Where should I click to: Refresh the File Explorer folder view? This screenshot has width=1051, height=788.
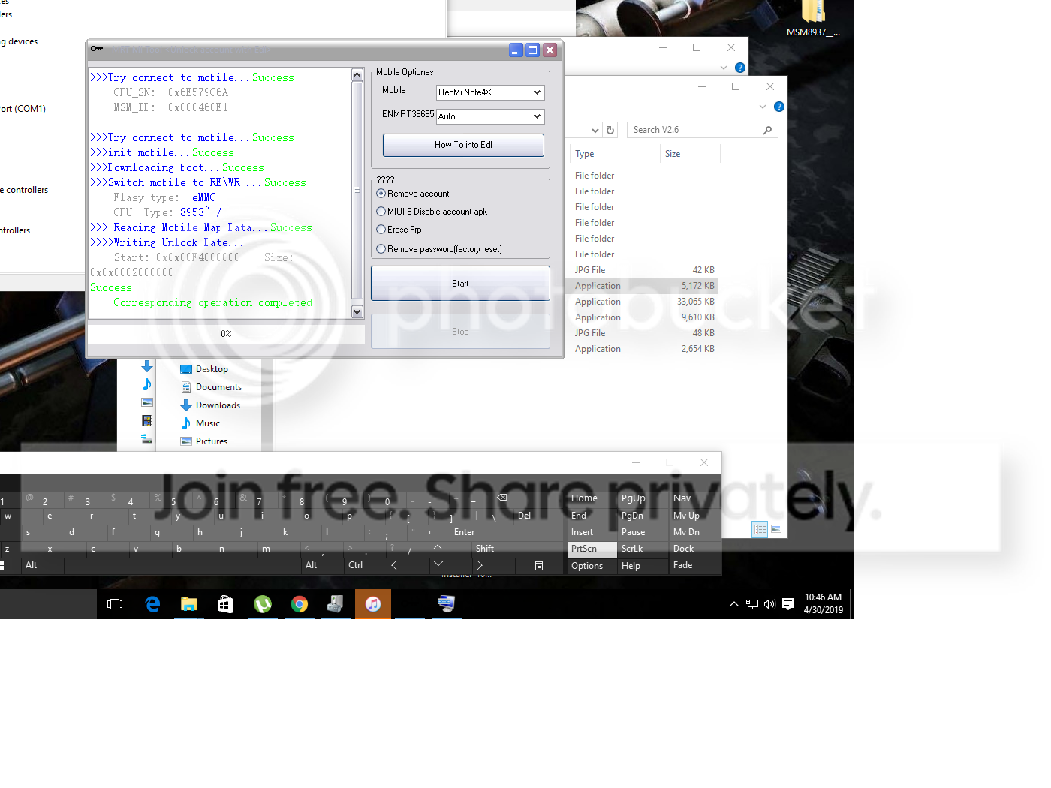coord(610,130)
